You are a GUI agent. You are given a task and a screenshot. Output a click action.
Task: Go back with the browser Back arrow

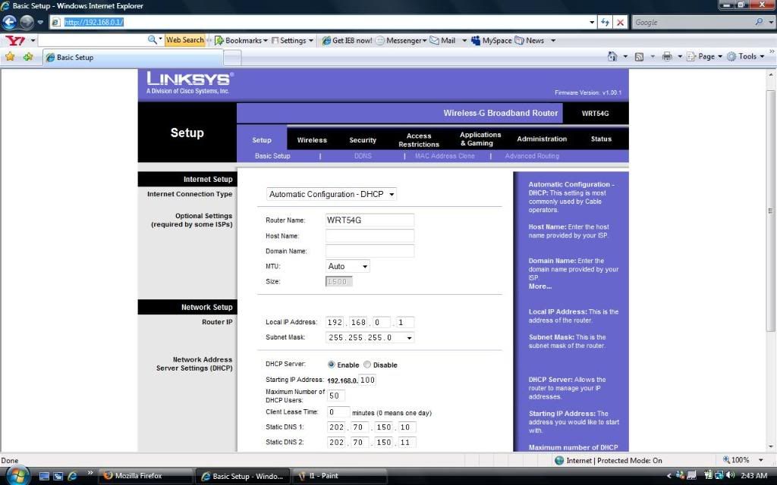pyautogui.click(x=10, y=22)
